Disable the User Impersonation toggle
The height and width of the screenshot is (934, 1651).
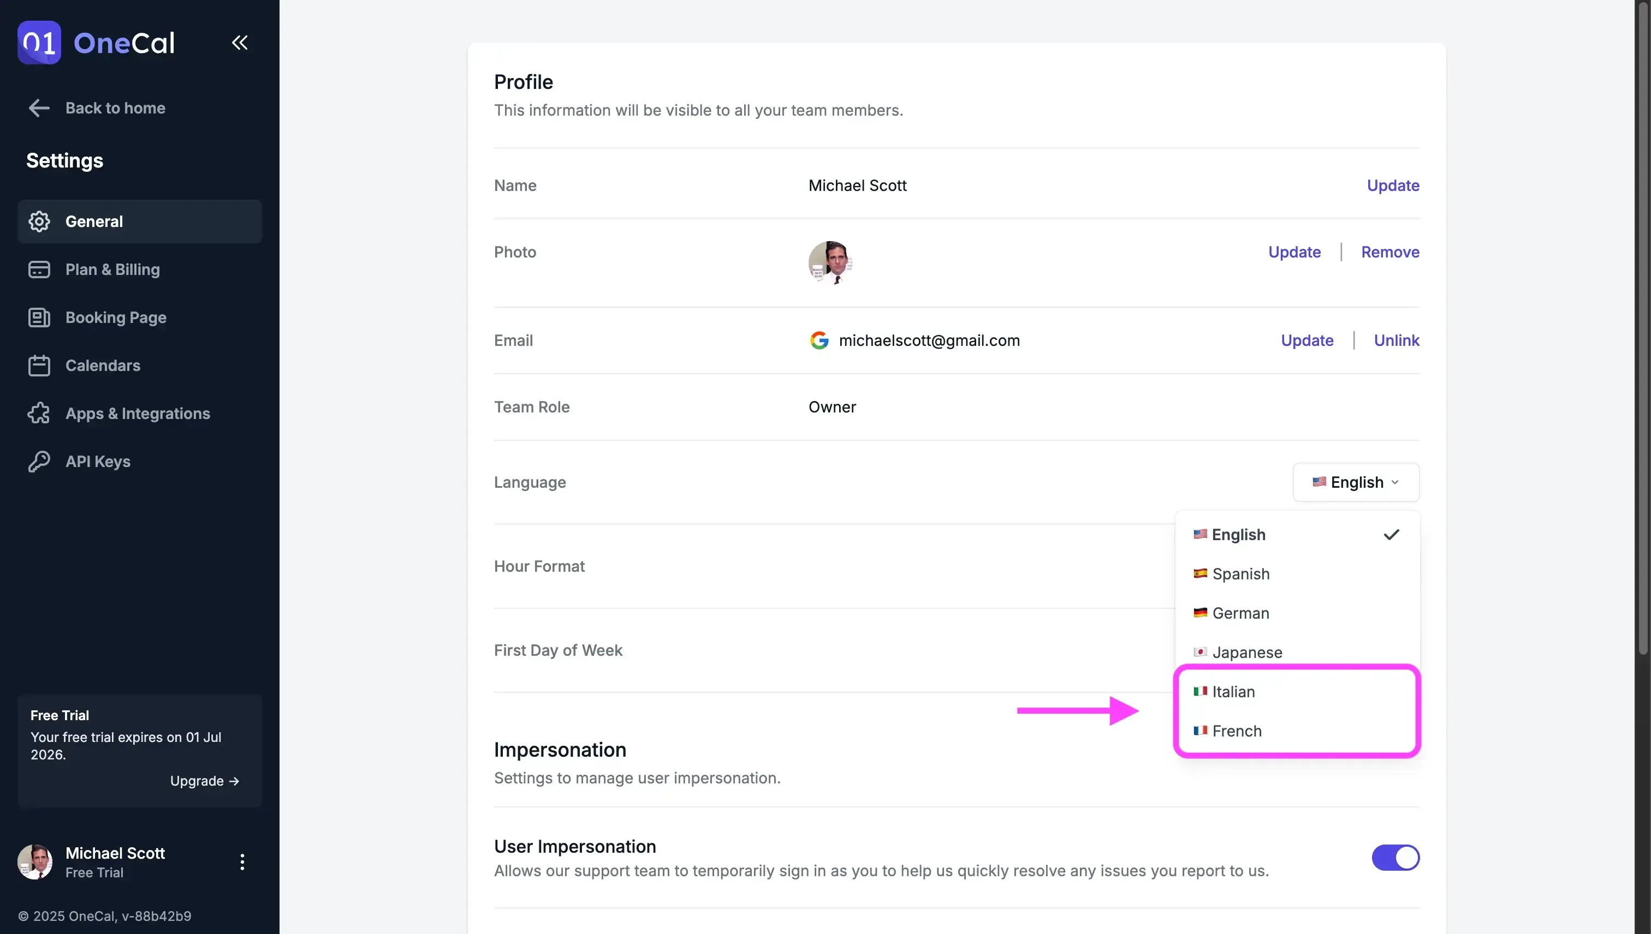[1396, 858]
